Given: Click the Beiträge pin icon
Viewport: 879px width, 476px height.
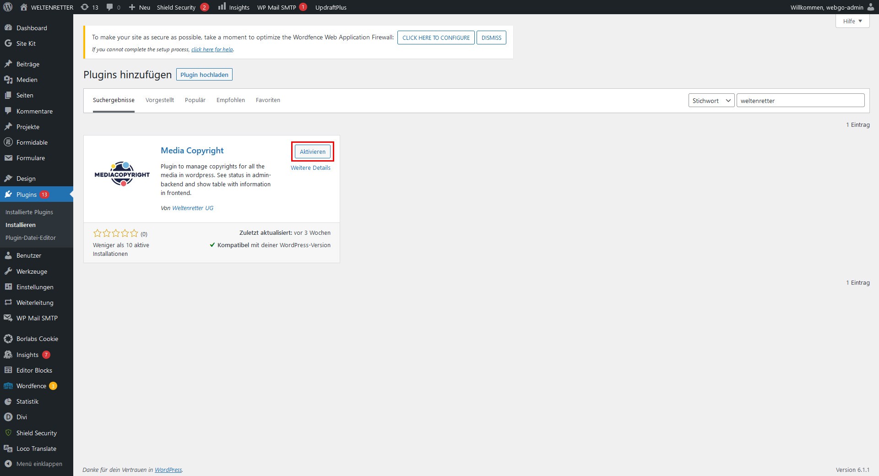Looking at the screenshot, I should (8, 64).
